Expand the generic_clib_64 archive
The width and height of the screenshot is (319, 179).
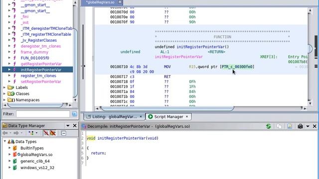tap(9, 161)
